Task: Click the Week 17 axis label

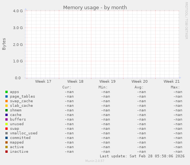Action: 43,81
